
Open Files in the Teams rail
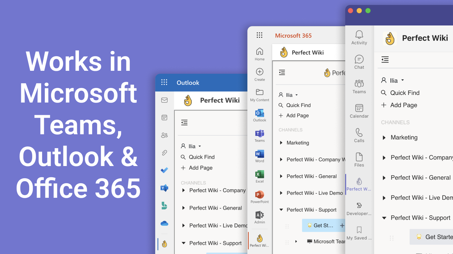[359, 160]
